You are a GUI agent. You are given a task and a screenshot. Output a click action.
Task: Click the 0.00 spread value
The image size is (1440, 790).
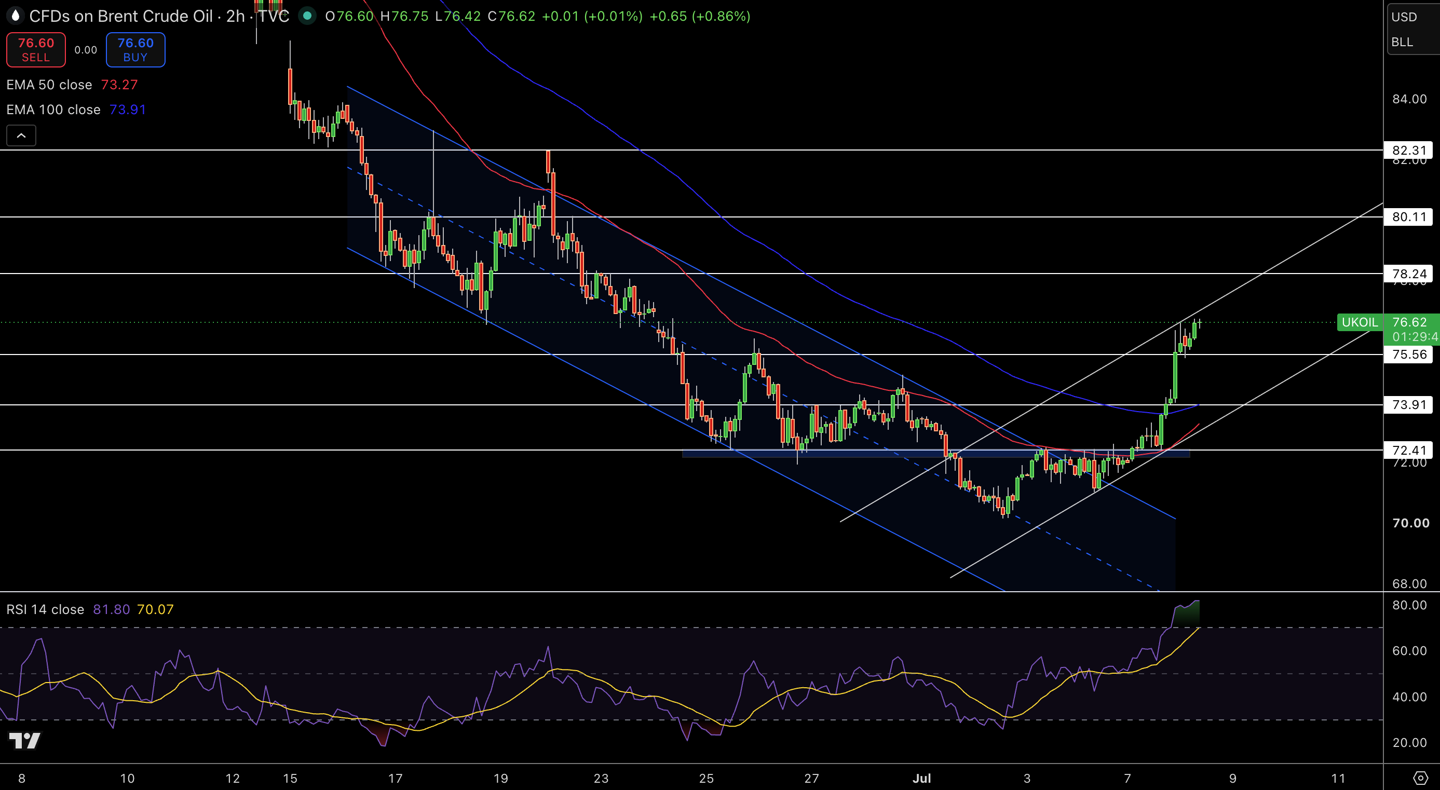coord(86,50)
